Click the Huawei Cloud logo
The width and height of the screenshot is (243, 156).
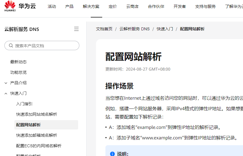pos(20,6)
